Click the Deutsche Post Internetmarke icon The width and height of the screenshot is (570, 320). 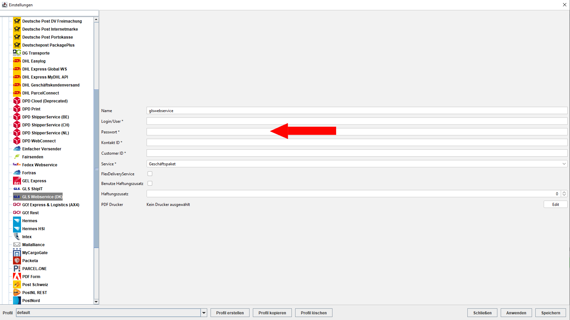pos(17,29)
